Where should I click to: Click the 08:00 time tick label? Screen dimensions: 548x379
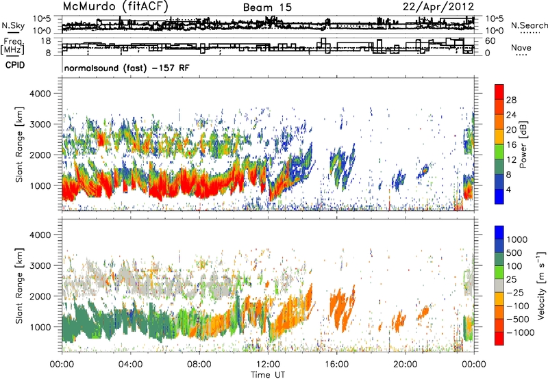(x=199, y=365)
